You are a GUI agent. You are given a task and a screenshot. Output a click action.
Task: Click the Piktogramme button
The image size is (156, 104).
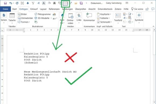[42, 14]
